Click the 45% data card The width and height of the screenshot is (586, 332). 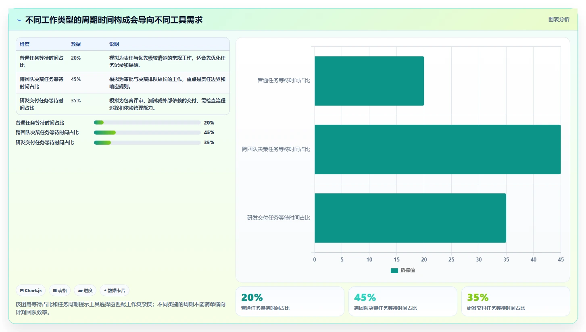click(x=403, y=301)
